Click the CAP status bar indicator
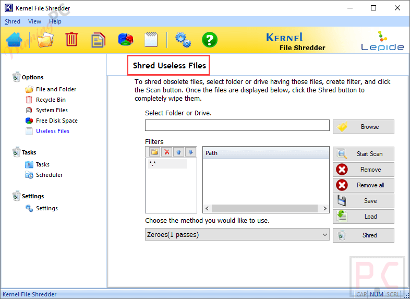 [361, 294]
